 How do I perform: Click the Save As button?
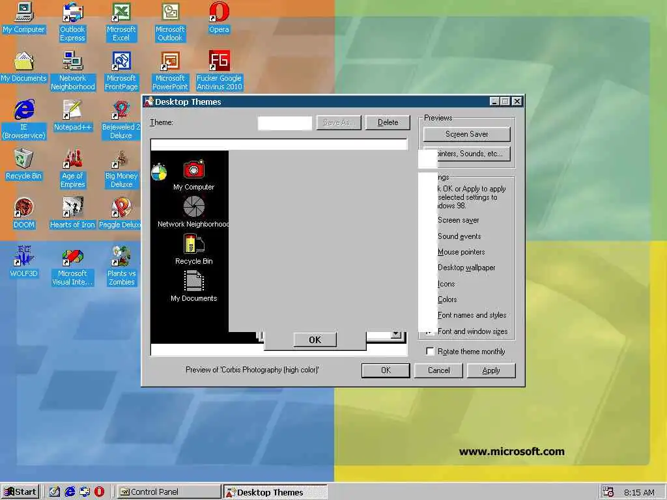coord(339,122)
